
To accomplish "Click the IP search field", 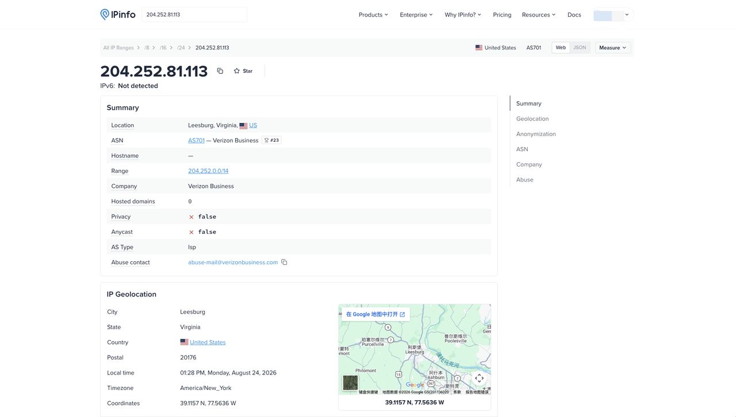I will pyautogui.click(x=194, y=14).
